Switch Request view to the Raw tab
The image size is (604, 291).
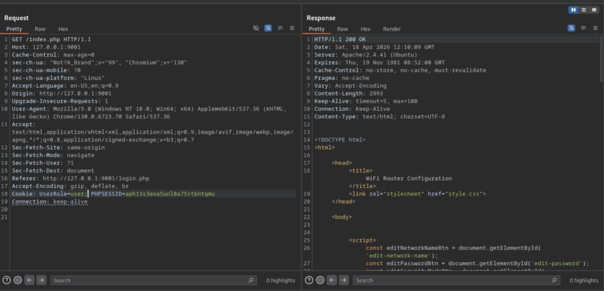coord(40,29)
